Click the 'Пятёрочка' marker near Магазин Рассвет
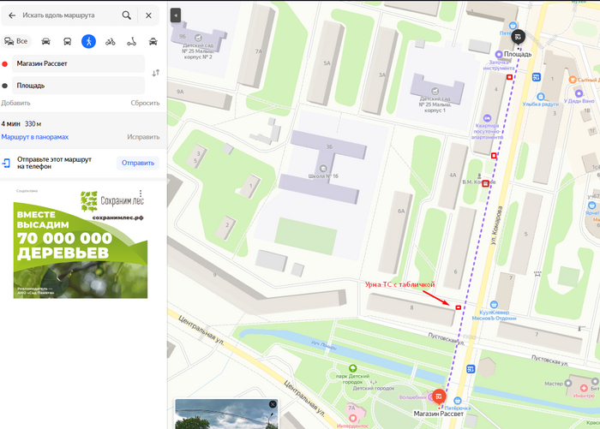Viewport: 600px width, 429px height. coord(457,401)
